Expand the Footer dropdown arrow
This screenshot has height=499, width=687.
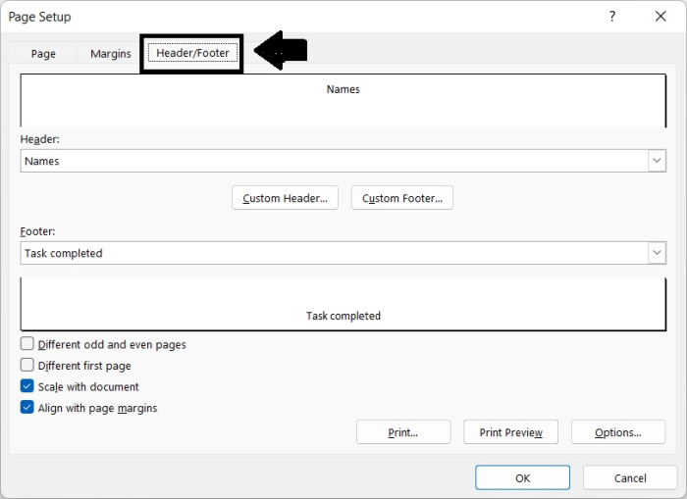pyautogui.click(x=657, y=253)
